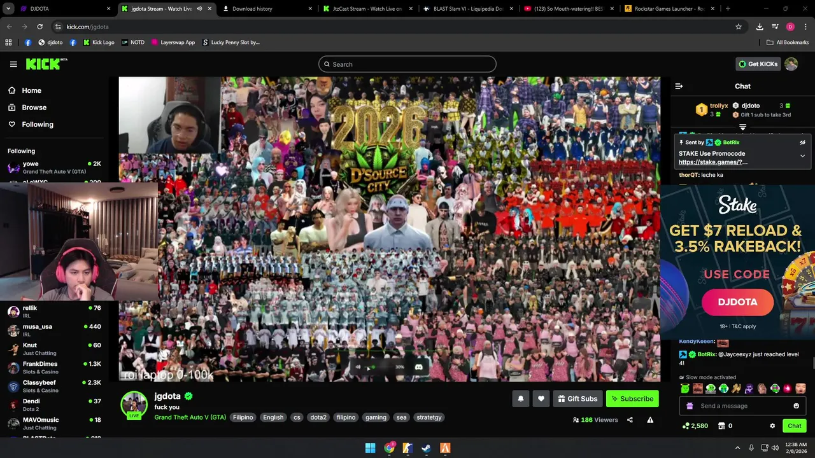Open the user profile avatar menu
The width and height of the screenshot is (815, 458).
pos(791,64)
